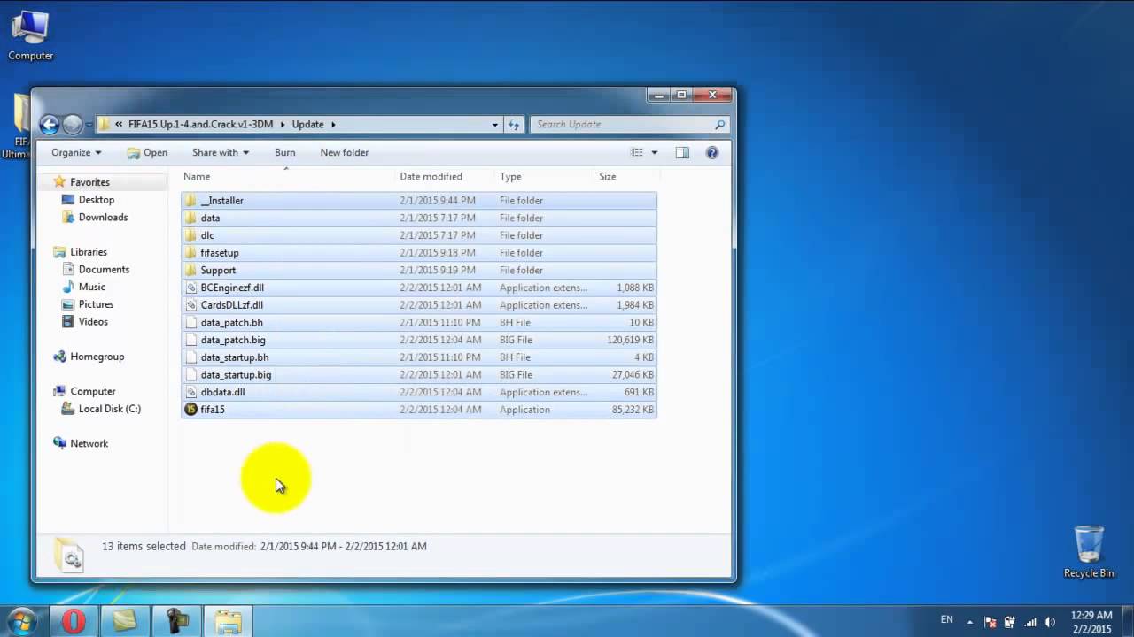
Task: Click the volume speaker tray icon
Action: tap(1050, 622)
